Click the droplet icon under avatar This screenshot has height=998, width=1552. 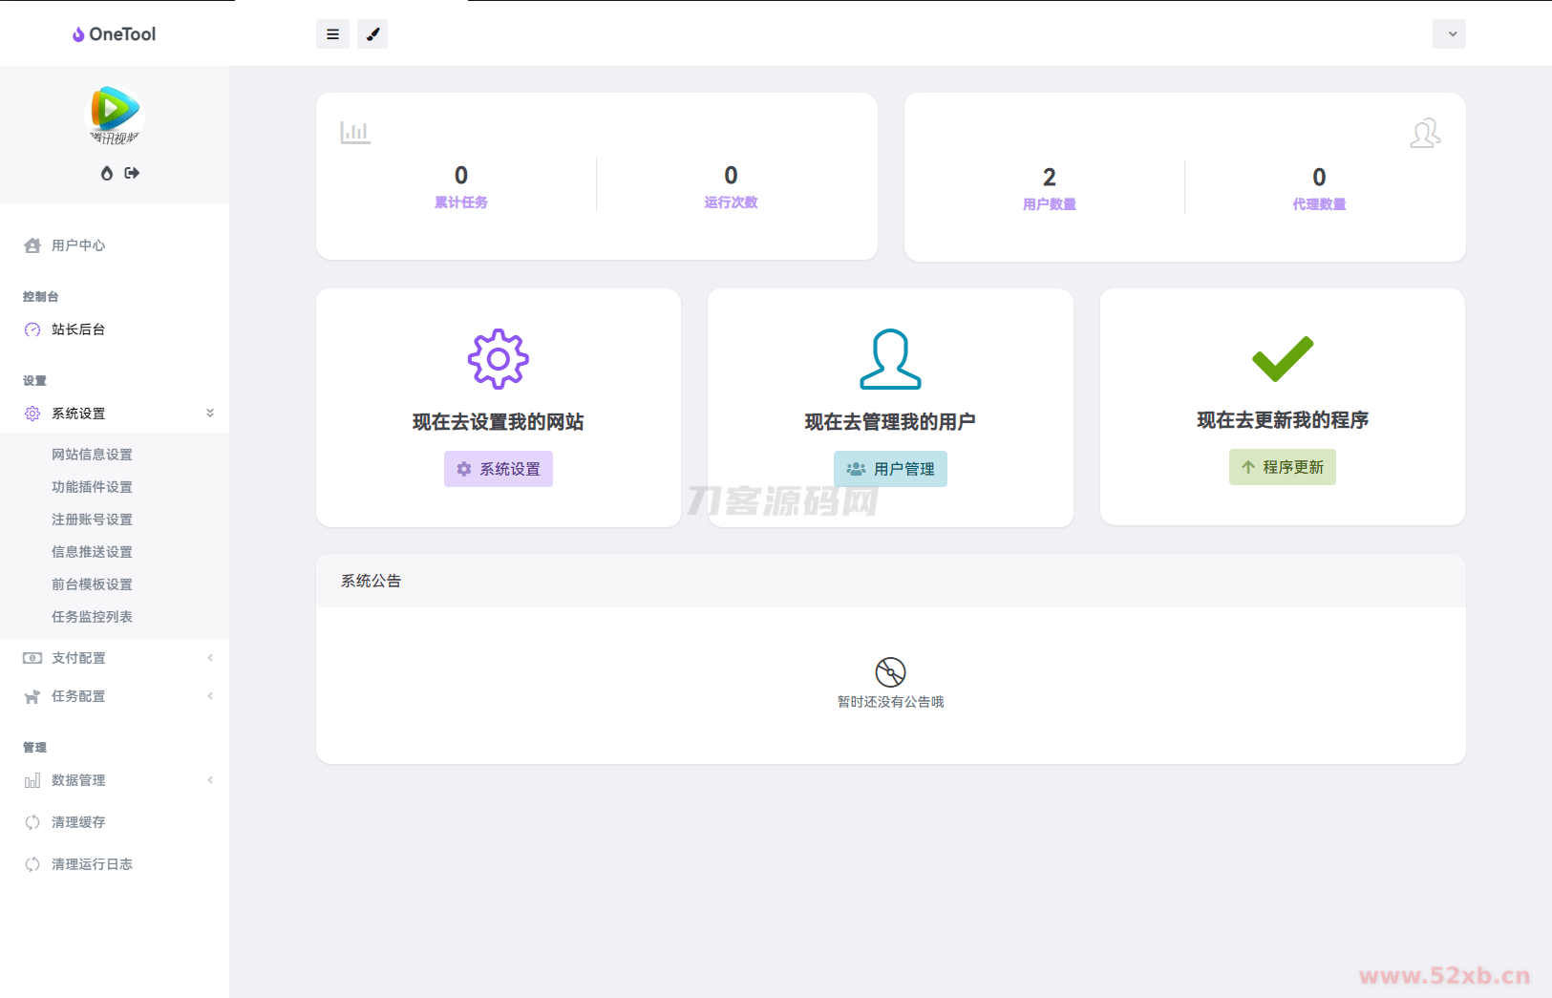(x=107, y=173)
